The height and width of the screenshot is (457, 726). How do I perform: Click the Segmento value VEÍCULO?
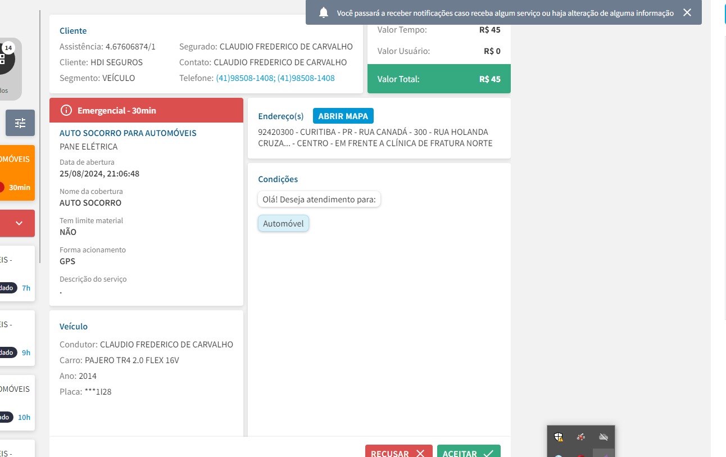point(119,78)
